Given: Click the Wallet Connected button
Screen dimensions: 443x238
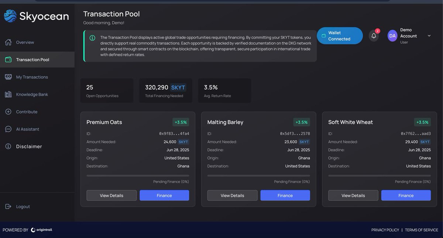Looking at the screenshot, I should tap(340, 36).
